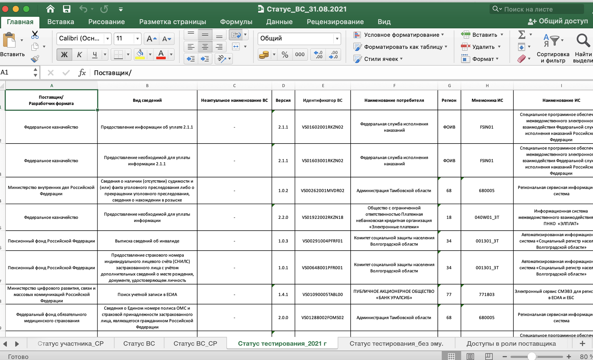Expand fill color options arrow

(150, 54)
